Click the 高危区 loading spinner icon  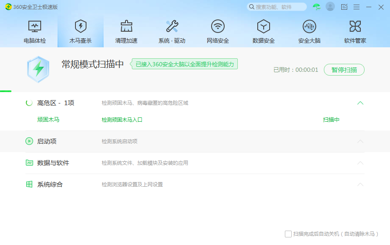tap(29, 103)
